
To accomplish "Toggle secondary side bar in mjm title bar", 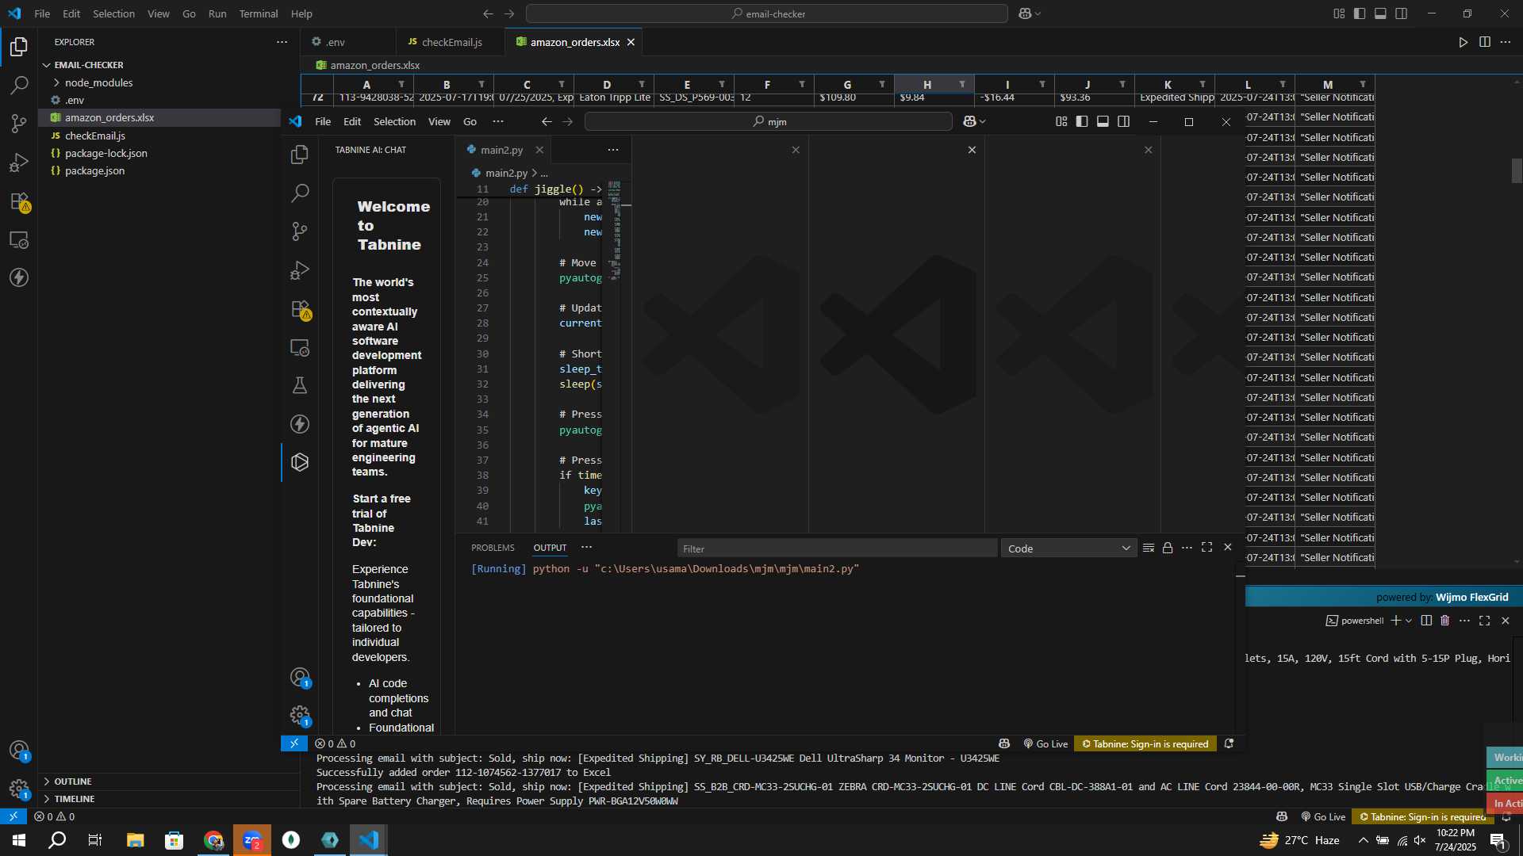I will 1124,121.
